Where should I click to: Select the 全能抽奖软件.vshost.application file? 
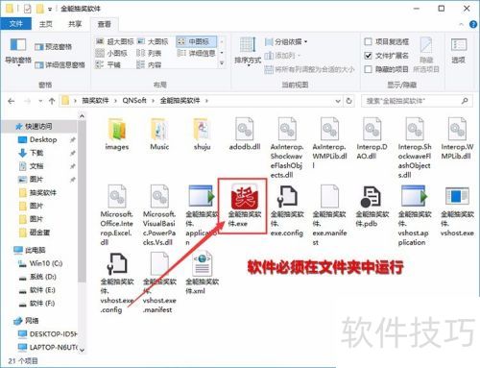coord(415,215)
